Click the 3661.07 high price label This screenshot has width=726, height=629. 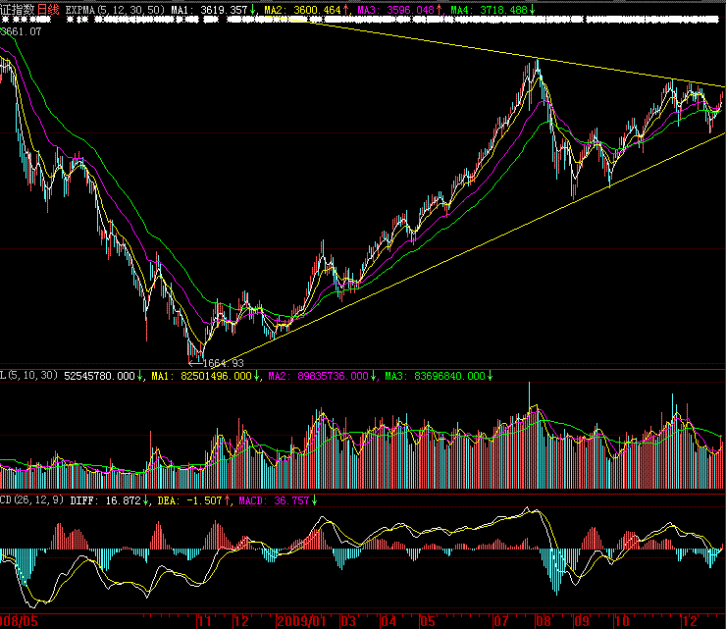point(21,31)
